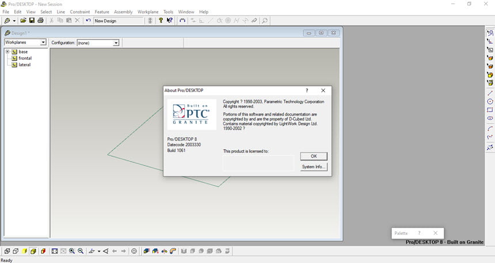This screenshot has height=263, width=495.
Task: Select the base workplane item
Action: [23, 51]
